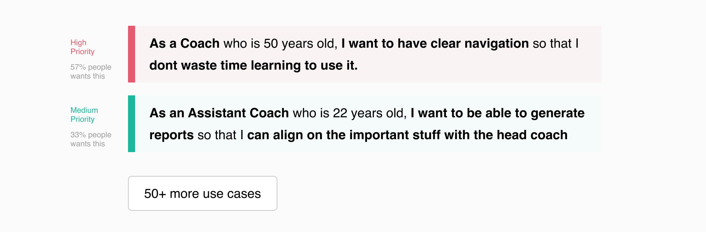Select the High Priority label
This screenshot has height=232, width=706.
pos(82,47)
